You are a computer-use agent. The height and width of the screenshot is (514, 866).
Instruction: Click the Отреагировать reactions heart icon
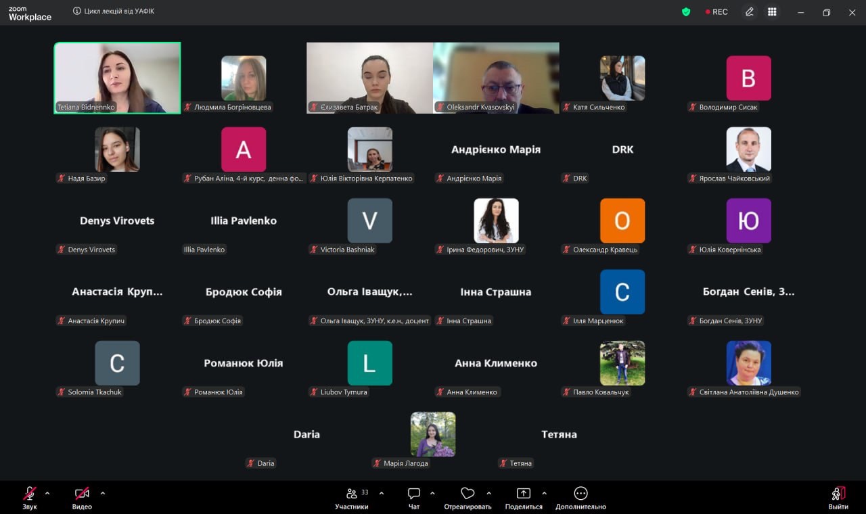(468, 494)
